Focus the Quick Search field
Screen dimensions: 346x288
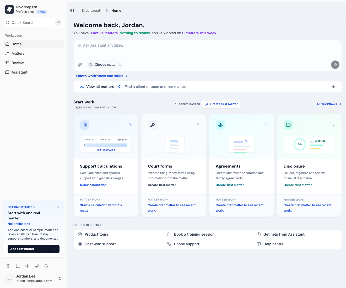(34, 23)
